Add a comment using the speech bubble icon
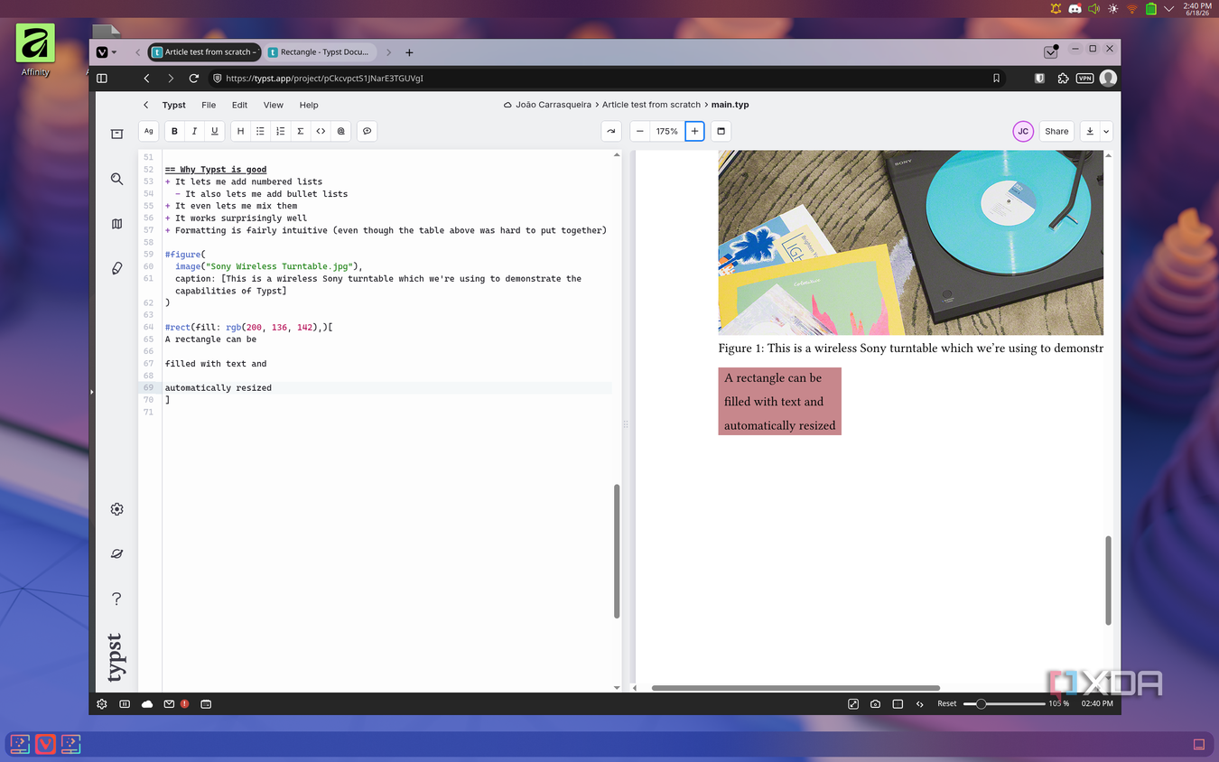Image resolution: width=1219 pixels, height=762 pixels. point(367,131)
